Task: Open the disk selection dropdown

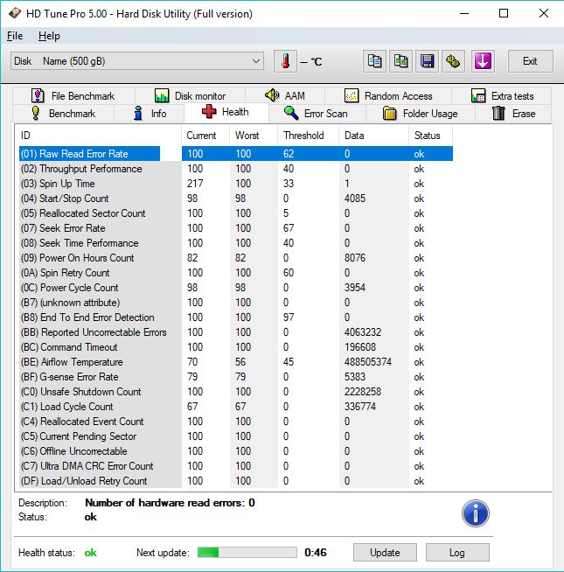Action: tap(137, 61)
